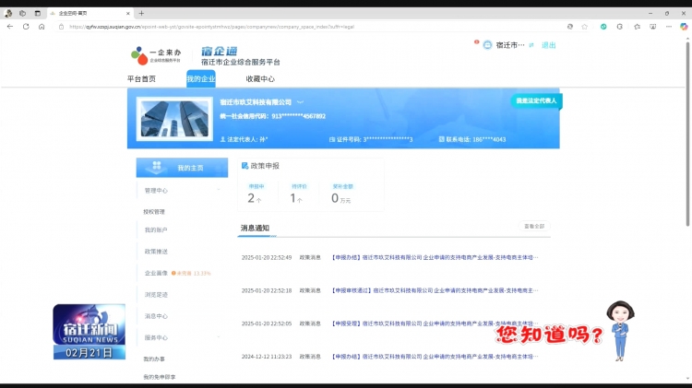
Task: Click the 一企来办 logo
Action: (x=156, y=55)
